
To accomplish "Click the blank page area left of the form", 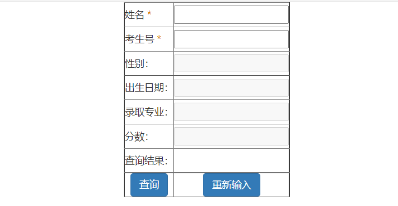I will pos(62,101).
